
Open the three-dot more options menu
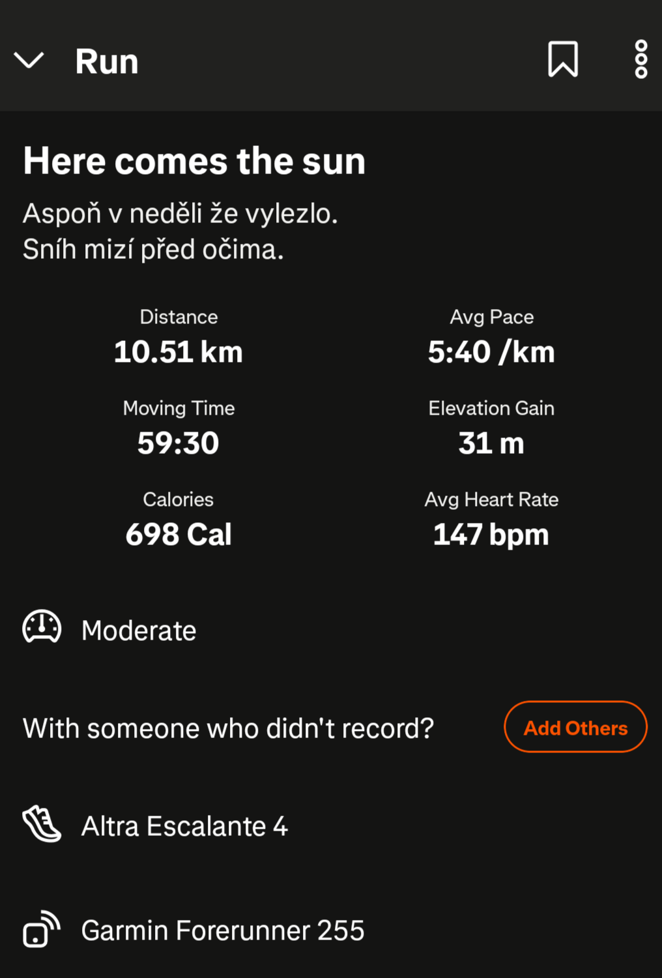pyautogui.click(x=641, y=59)
